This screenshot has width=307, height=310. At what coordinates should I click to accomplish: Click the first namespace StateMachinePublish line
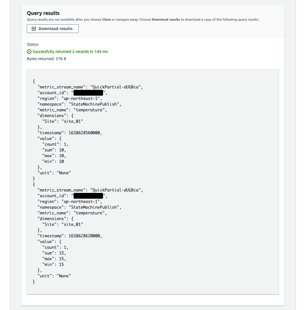(x=80, y=104)
